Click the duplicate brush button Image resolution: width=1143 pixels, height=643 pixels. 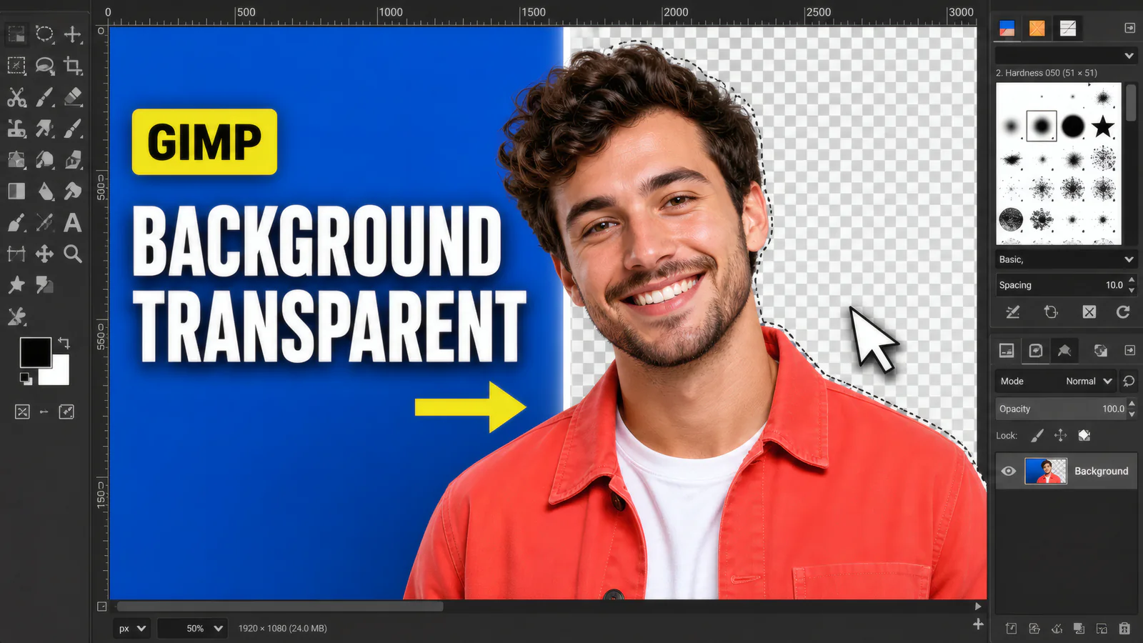pos(1051,312)
